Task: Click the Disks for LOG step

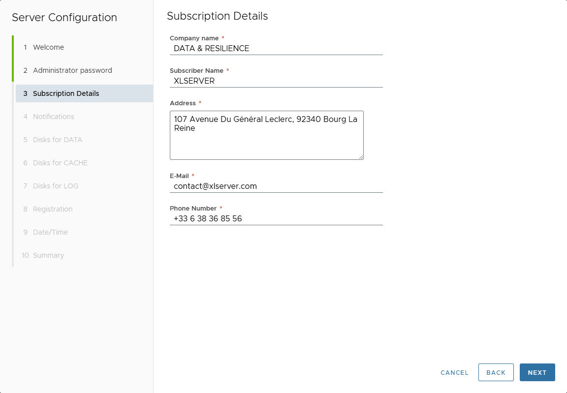Action: coord(56,186)
